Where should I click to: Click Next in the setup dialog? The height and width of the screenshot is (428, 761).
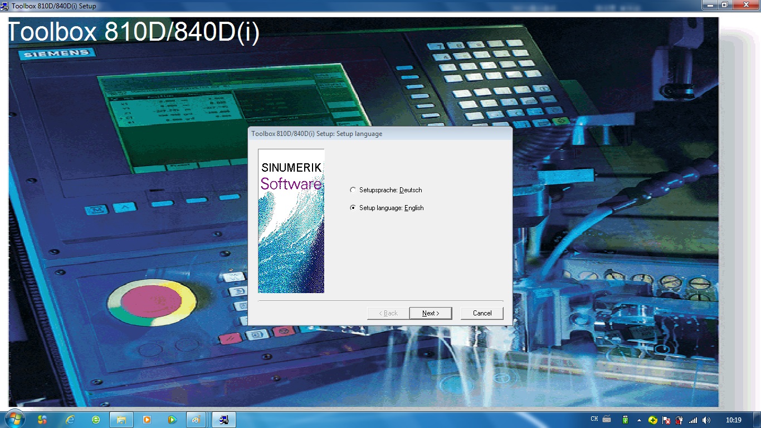(431, 313)
